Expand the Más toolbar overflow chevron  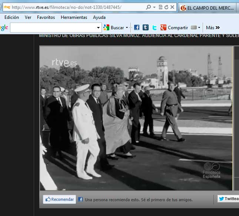(x=213, y=27)
